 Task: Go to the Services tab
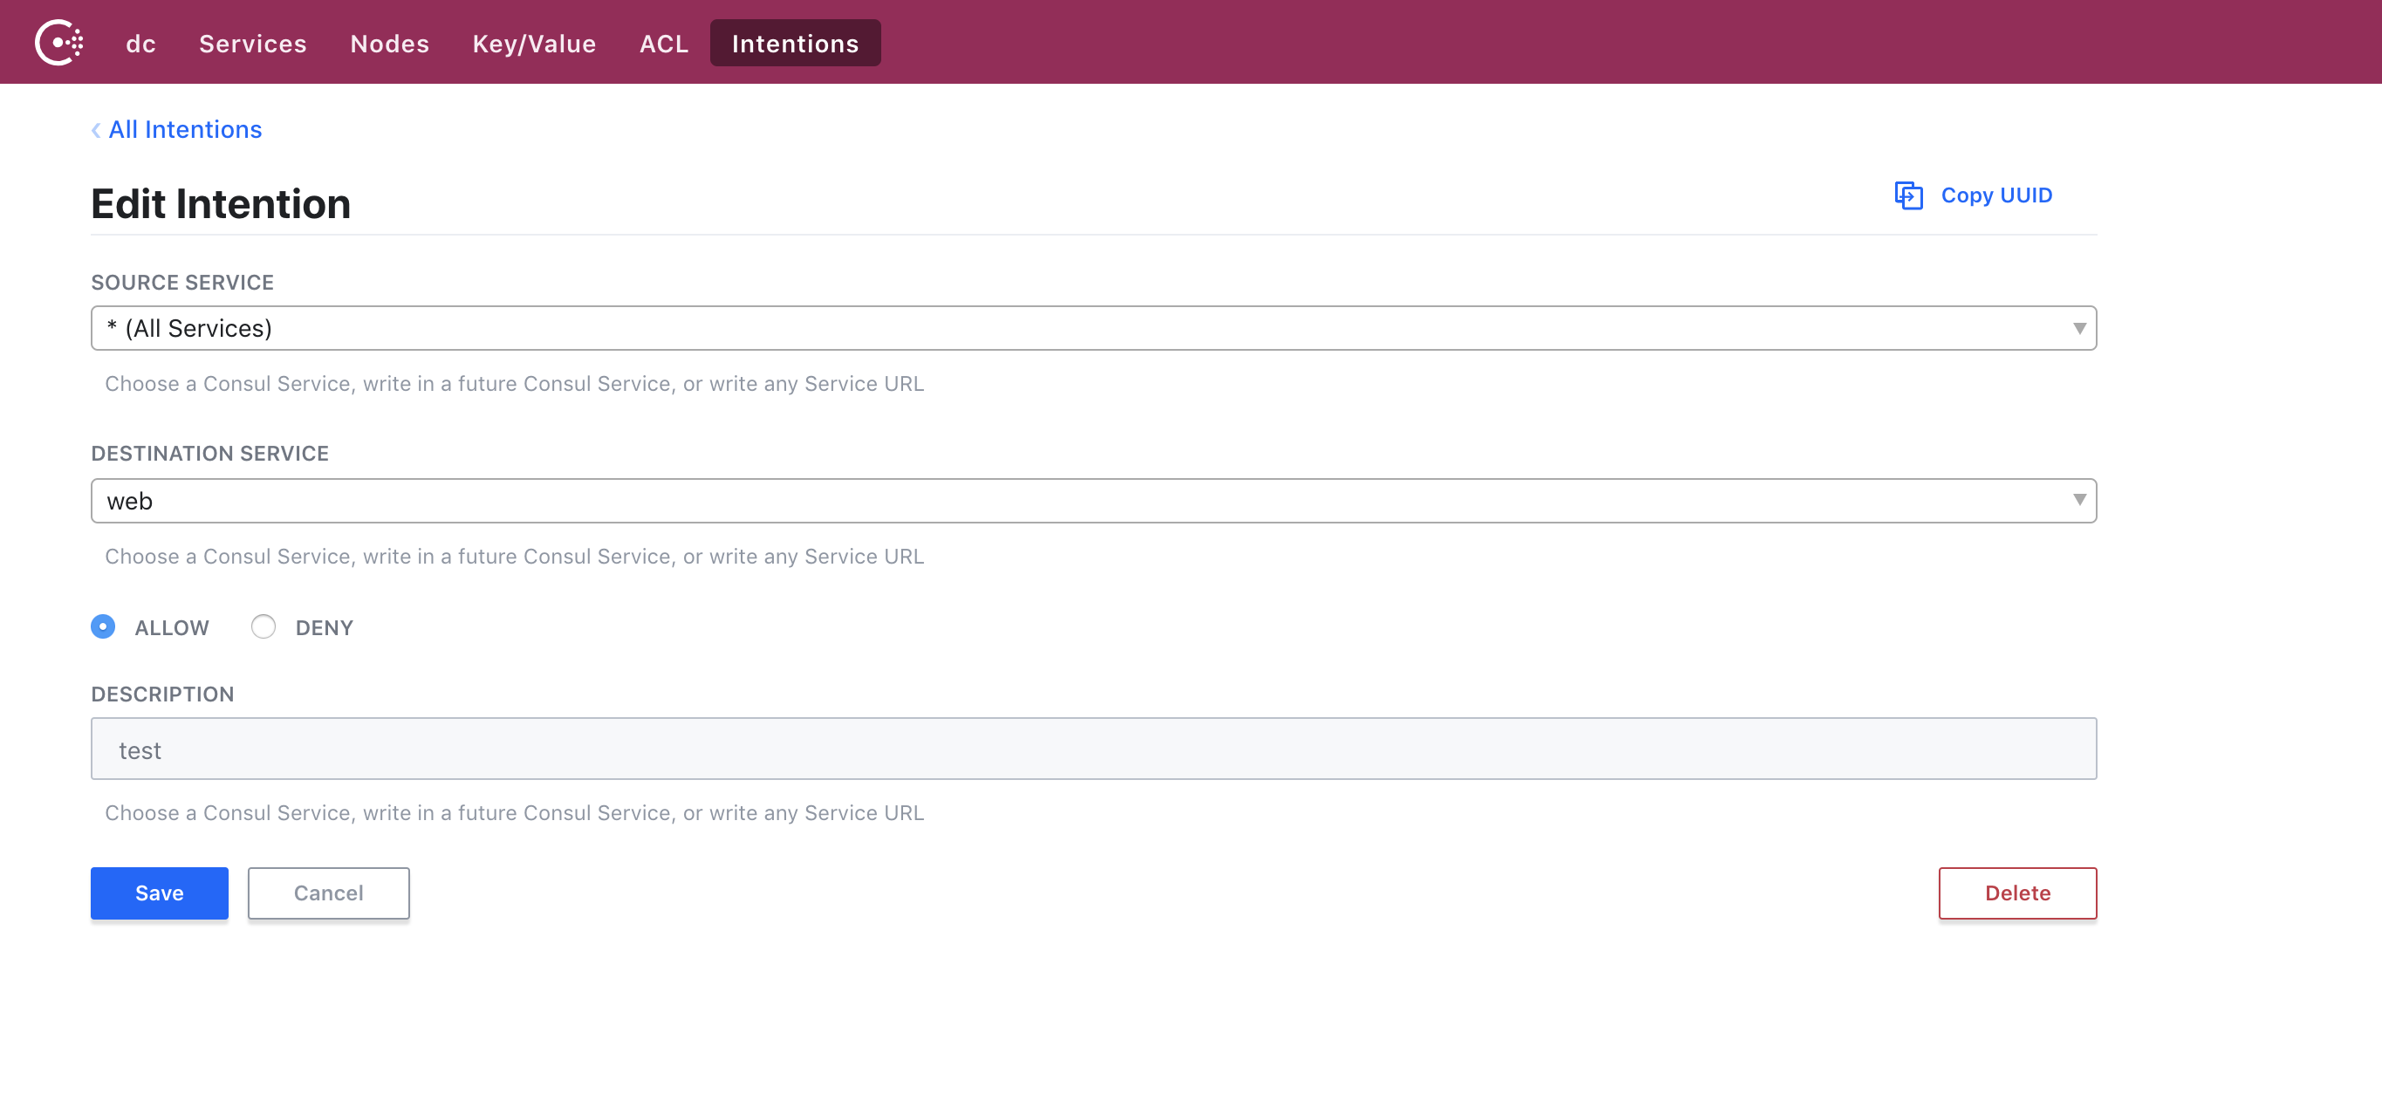252,44
